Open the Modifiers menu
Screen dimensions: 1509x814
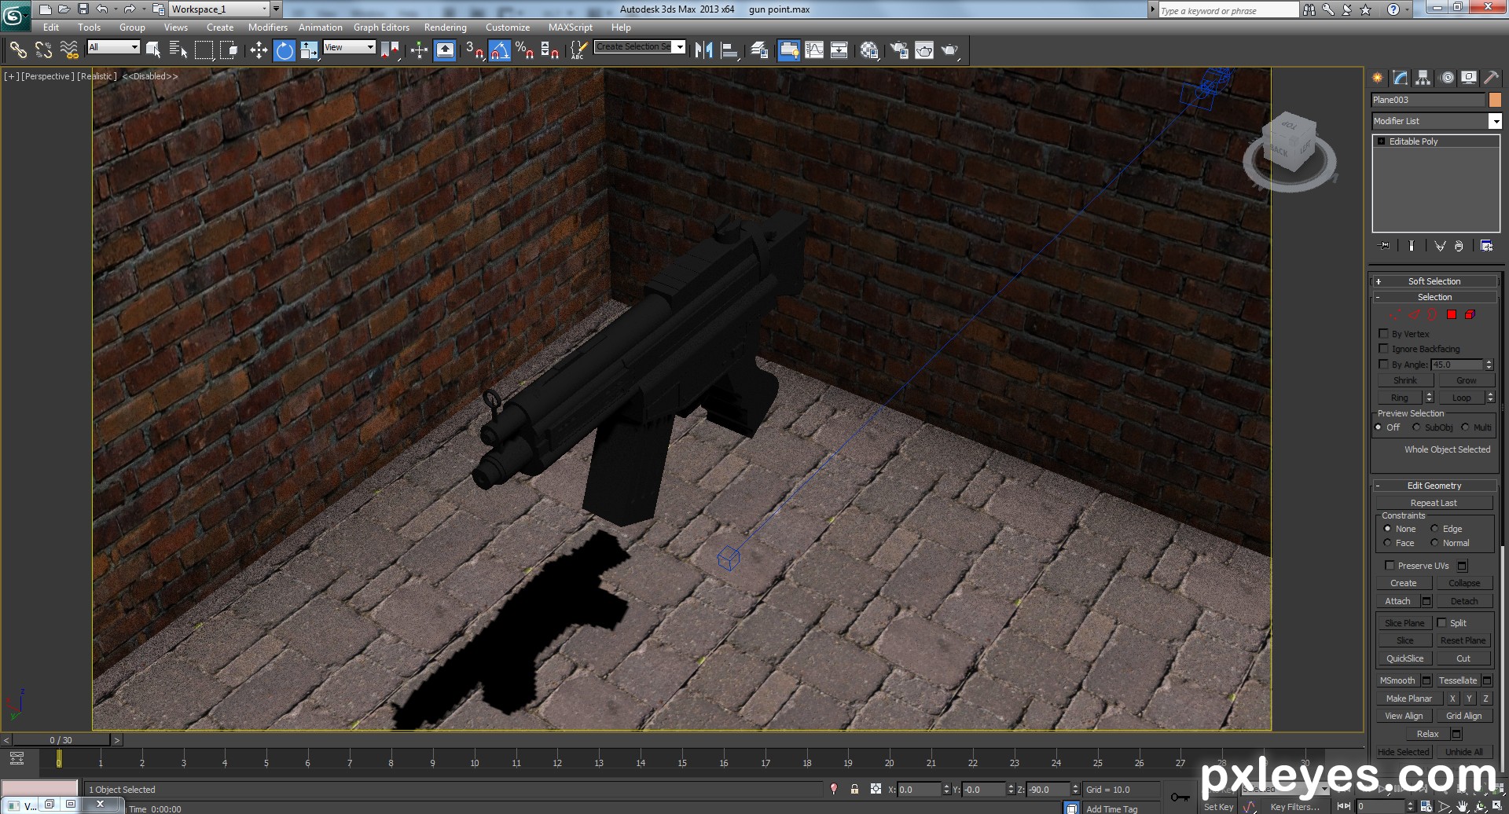[267, 27]
